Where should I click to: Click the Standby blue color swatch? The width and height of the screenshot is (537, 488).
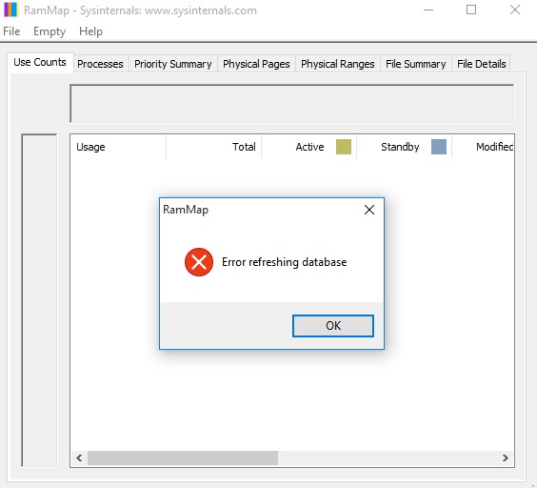coord(439,147)
